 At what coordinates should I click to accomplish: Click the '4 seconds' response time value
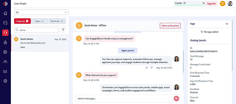195,76
